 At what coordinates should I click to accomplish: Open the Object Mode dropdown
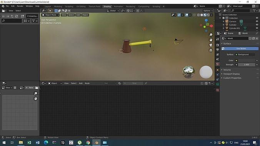[x=50, y=15]
